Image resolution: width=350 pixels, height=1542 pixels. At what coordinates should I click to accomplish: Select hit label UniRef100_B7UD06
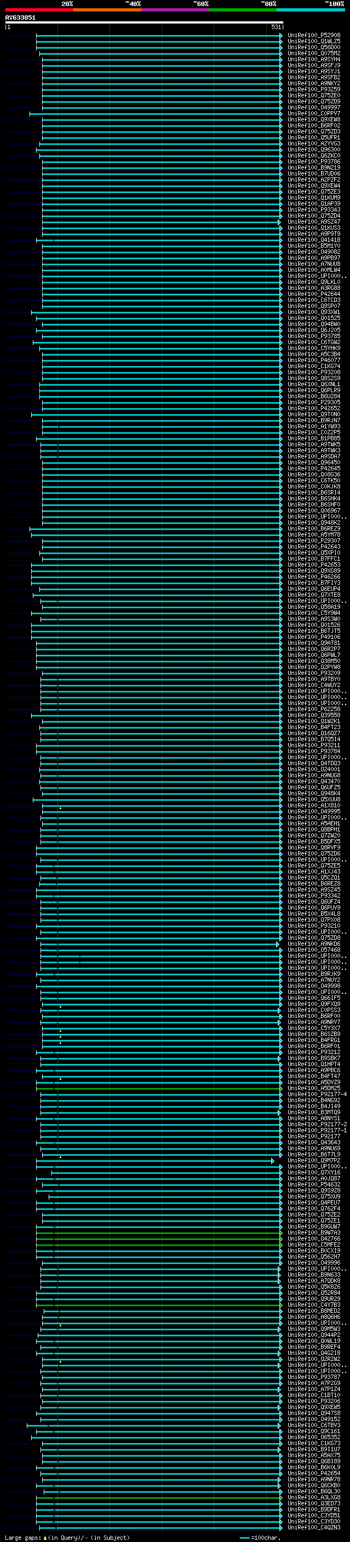(314, 173)
